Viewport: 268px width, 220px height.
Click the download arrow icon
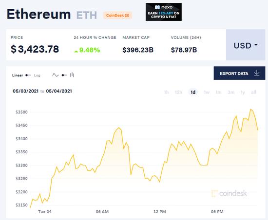tap(257, 73)
